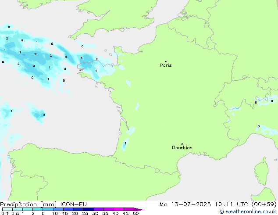Pick the legend swatch between 0.1 and 0.5

[7, 209]
